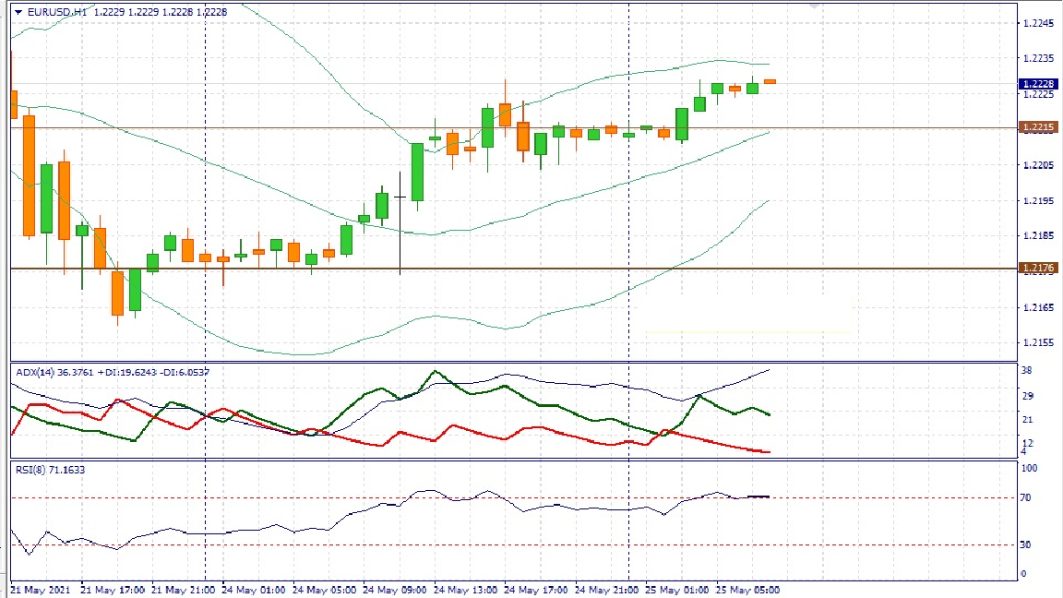Click the RSI(8) 71.1633 indicator label

50,470
